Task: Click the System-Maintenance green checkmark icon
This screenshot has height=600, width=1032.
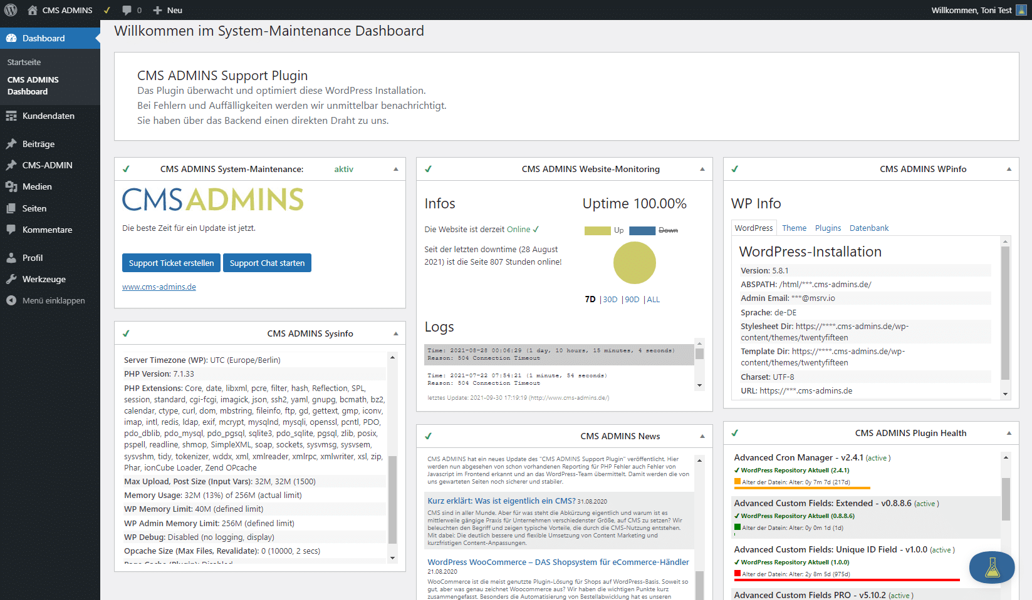Action: (126, 169)
